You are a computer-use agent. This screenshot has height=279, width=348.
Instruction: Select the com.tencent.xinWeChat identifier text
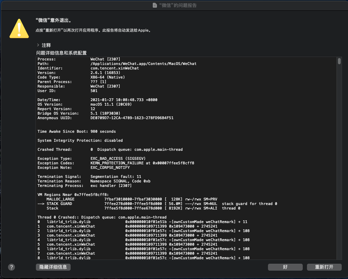tap(115, 68)
